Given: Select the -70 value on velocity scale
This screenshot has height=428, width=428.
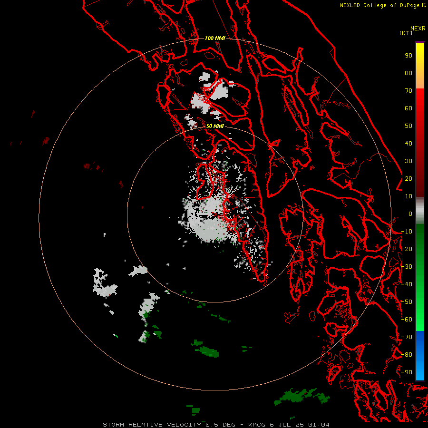Looking at the screenshot, I should coord(407,337).
